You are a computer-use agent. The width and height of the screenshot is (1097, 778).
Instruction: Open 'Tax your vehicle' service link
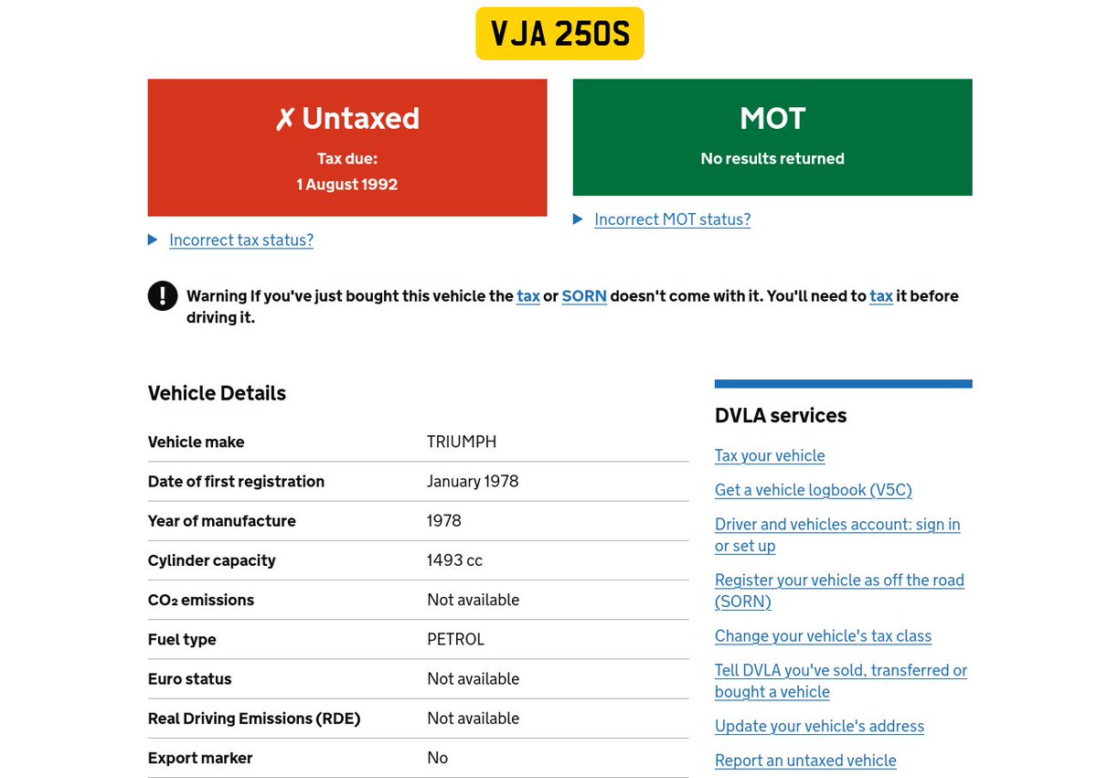[x=770, y=455]
